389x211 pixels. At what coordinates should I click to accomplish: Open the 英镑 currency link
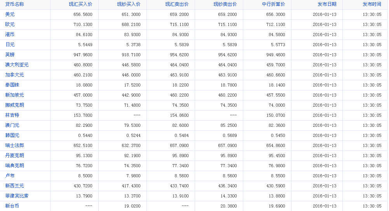[10, 55]
